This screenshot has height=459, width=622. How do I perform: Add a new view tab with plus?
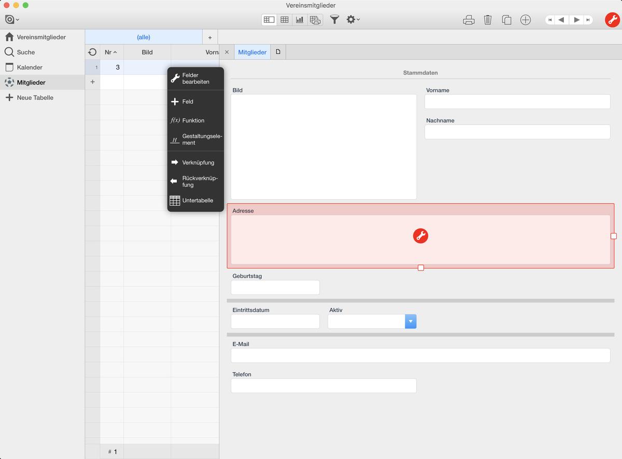coord(210,37)
